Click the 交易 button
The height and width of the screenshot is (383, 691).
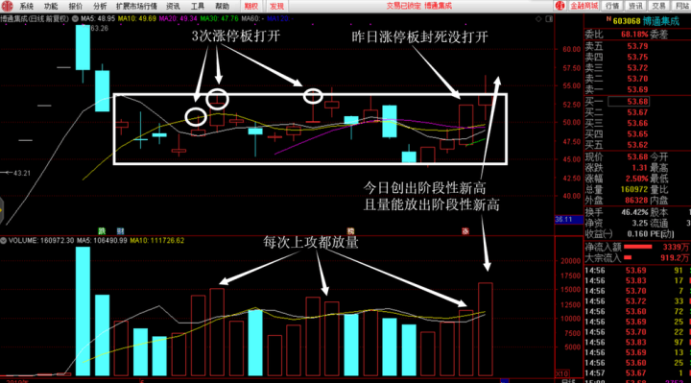pyautogui.click(x=658, y=6)
